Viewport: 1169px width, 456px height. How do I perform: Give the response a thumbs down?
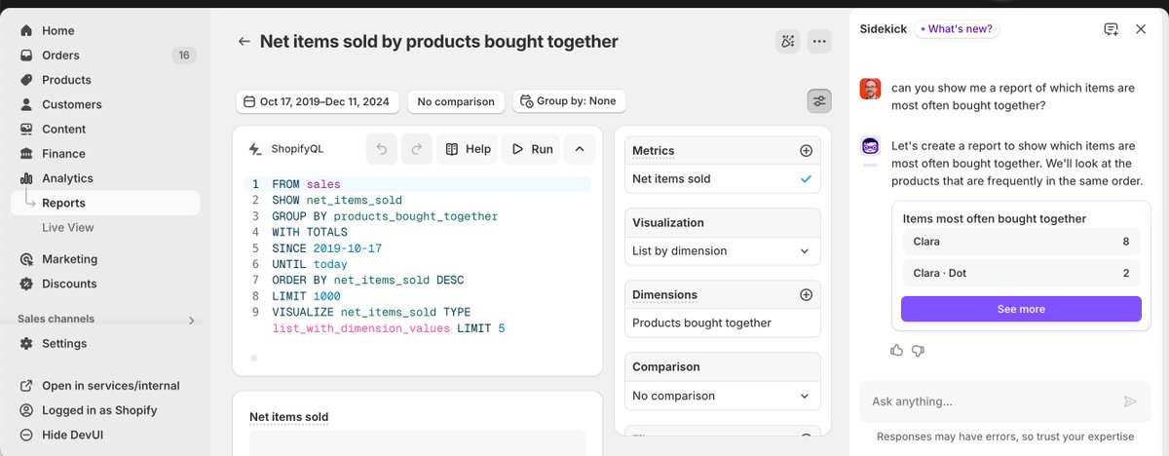(918, 350)
